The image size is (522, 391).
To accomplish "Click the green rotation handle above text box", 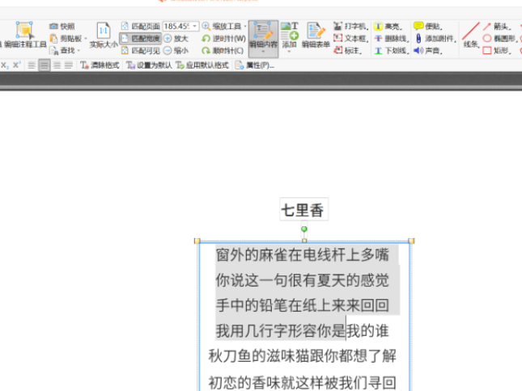I will (x=304, y=229).
